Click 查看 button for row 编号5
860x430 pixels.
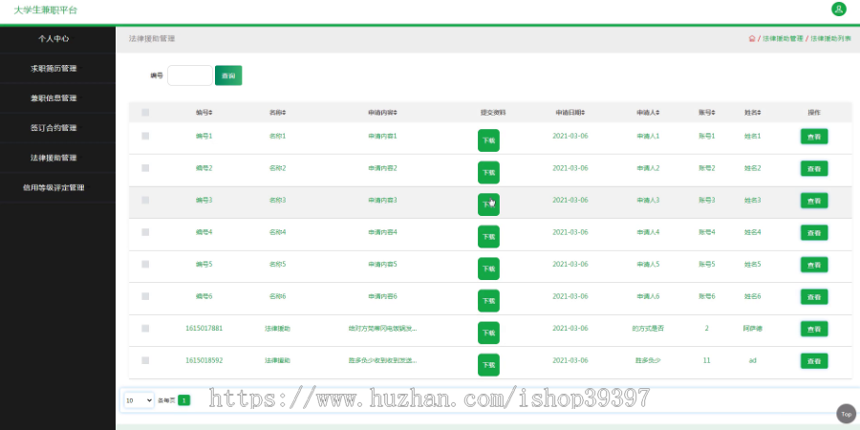pyautogui.click(x=814, y=265)
